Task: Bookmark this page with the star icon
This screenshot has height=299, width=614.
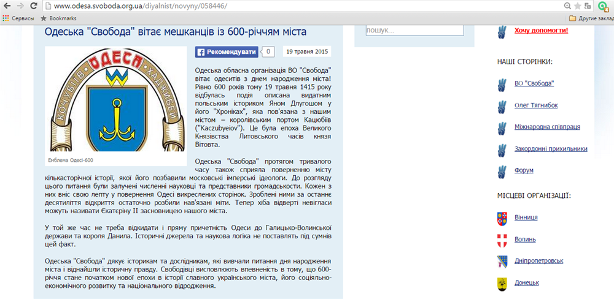Action: pyautogui.click(x=578, y=6)
